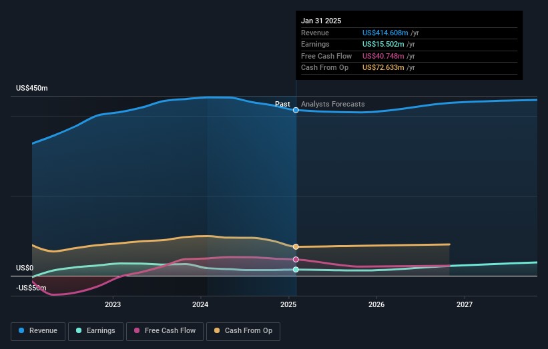Click the -US$50m y-axis label
This screenshot has width=548, height=349.
pos(32,288)
